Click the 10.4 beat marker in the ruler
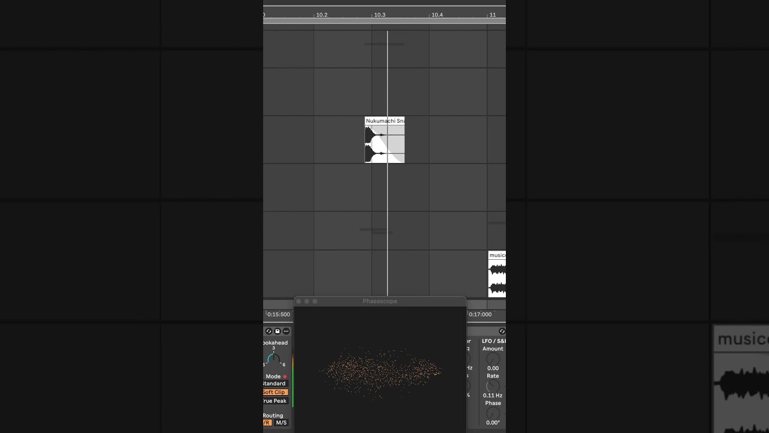Screen dimensions: 769x433 tap(437, 15)
